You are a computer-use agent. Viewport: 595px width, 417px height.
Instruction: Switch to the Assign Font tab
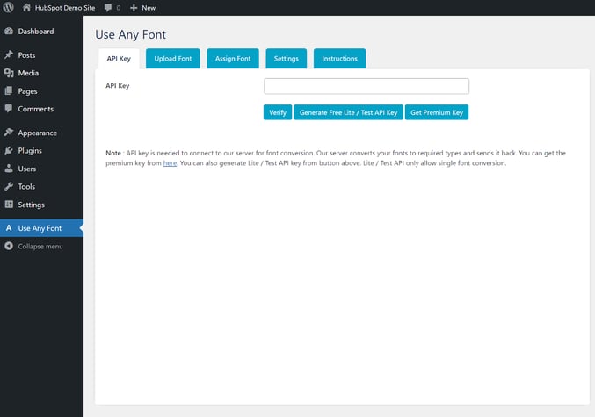(x=233, y=59)
